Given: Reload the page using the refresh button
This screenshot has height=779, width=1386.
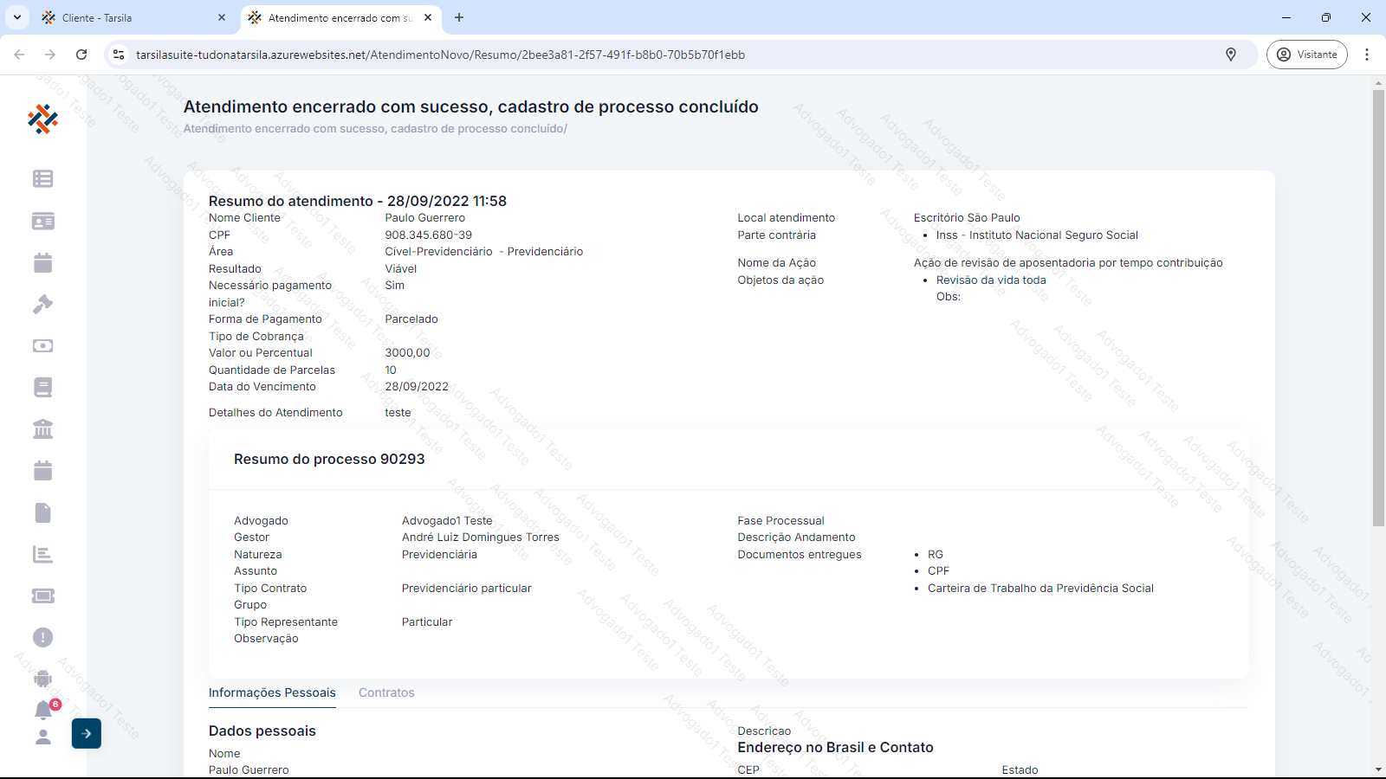Looking at the screenshot, I should [x=81, y=55].
